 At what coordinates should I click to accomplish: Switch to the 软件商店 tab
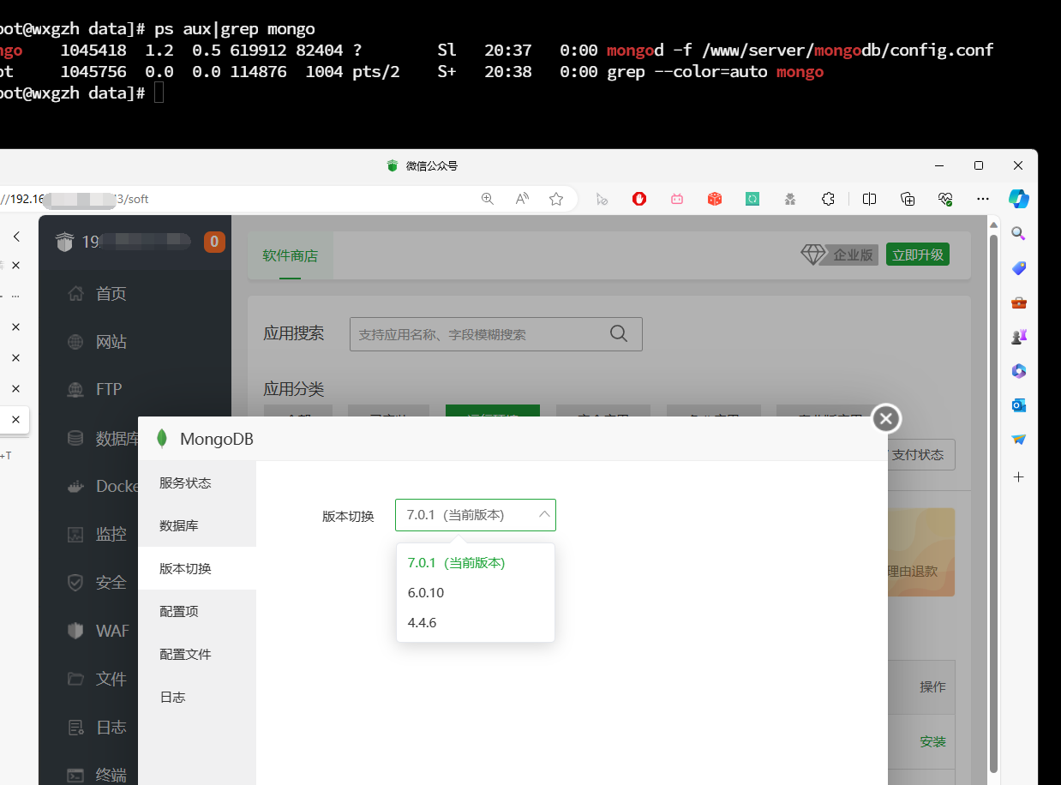(x=291, y=255)
